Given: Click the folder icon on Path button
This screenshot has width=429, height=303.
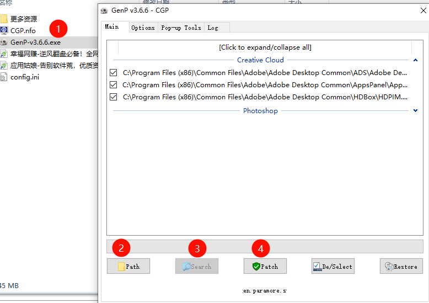Looking at the screenshot, I should [121, 267].
